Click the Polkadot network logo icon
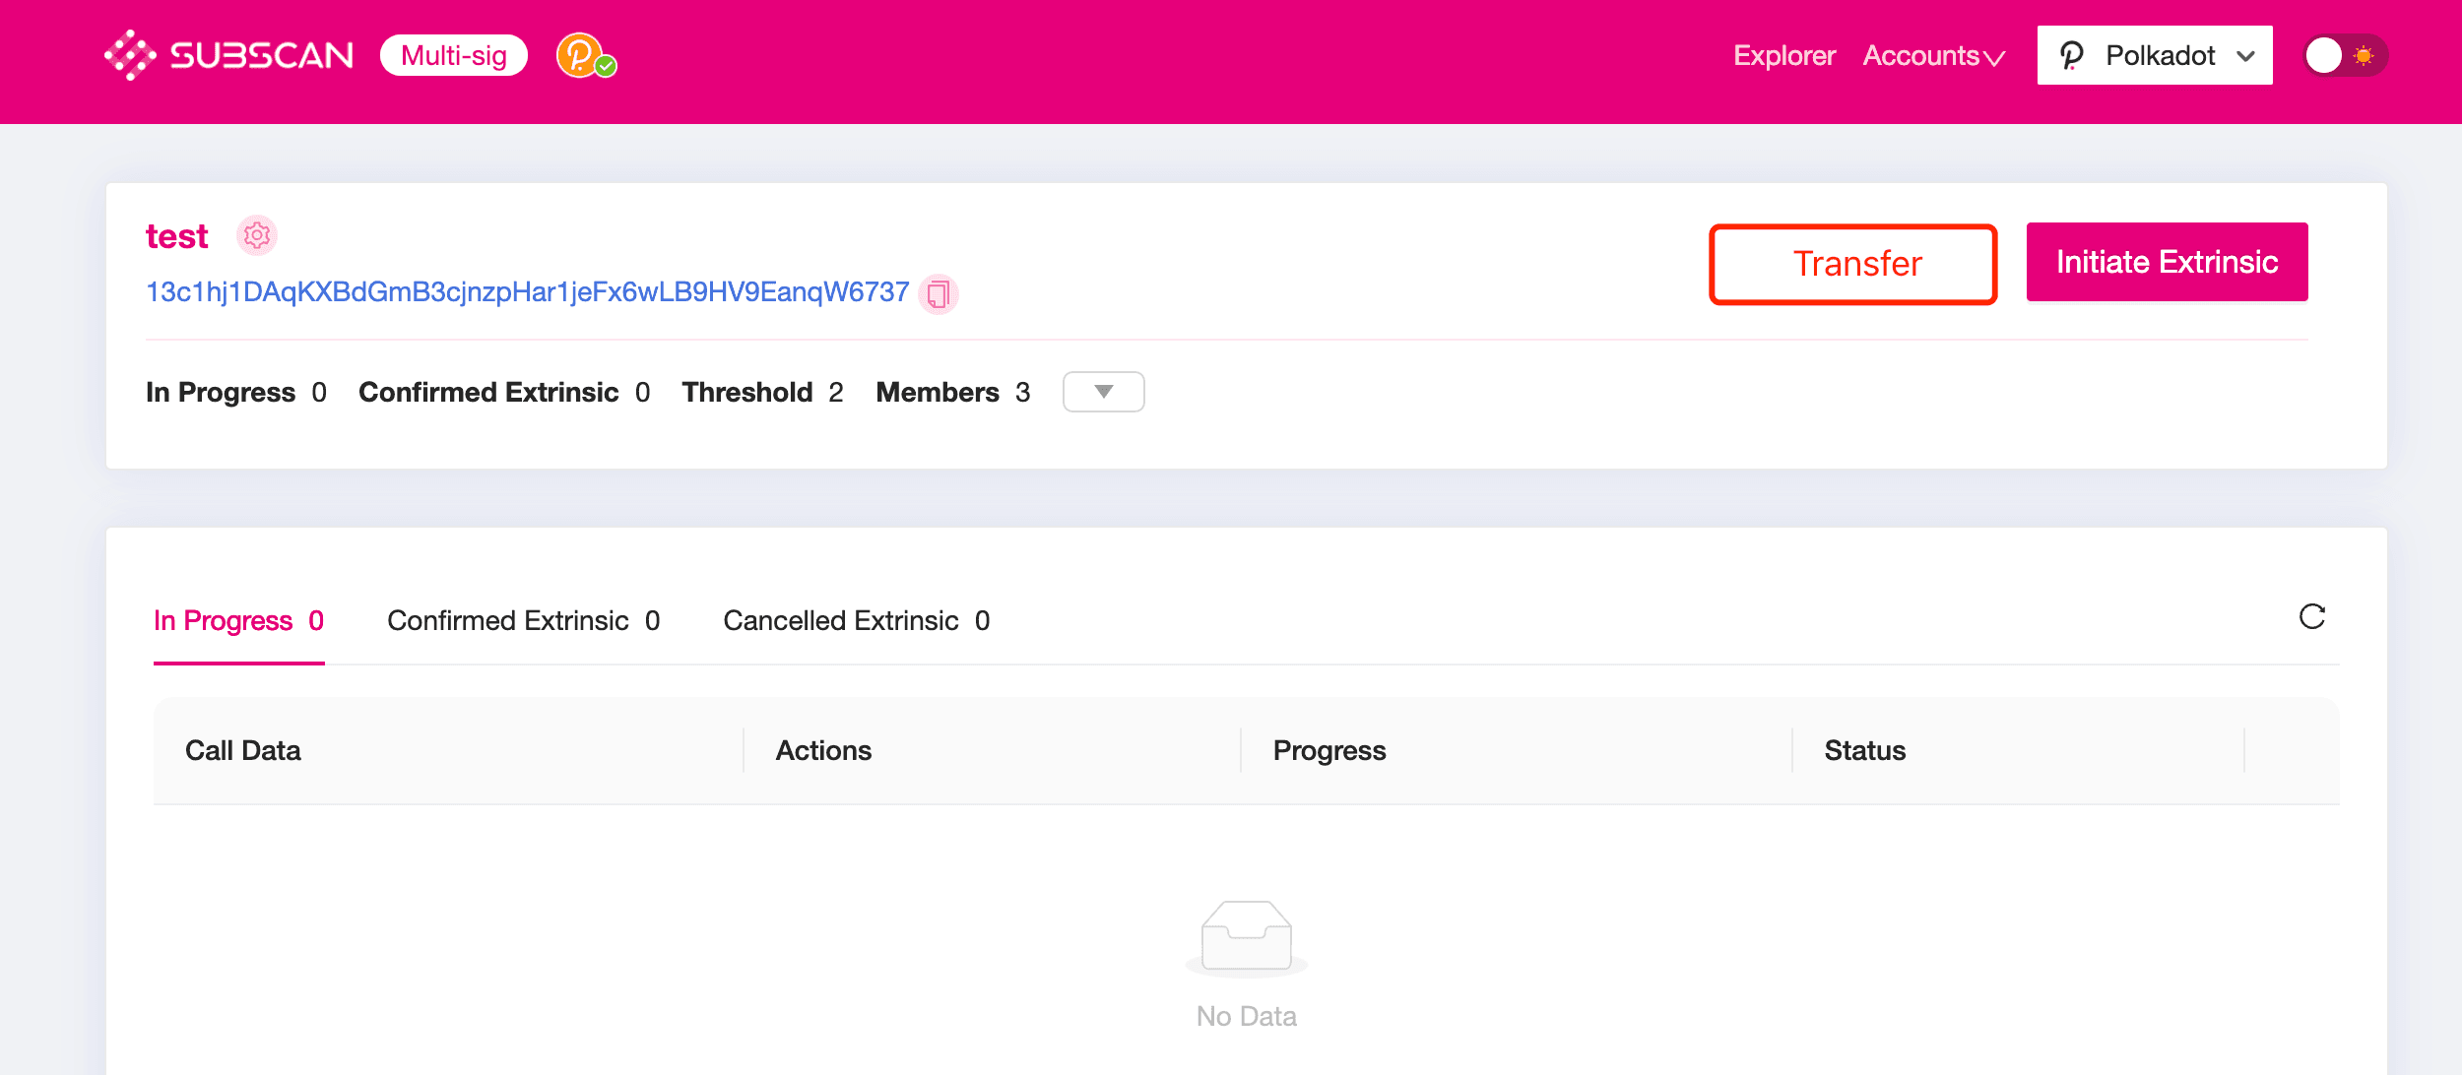Screen dimensions: 2462x1075 2072,56
